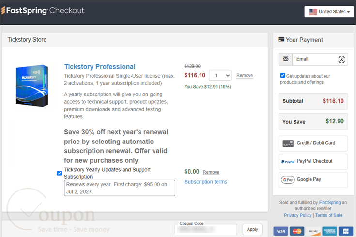Open the Terms of Sale link
The image size is (356, 237).
point(328,215)
